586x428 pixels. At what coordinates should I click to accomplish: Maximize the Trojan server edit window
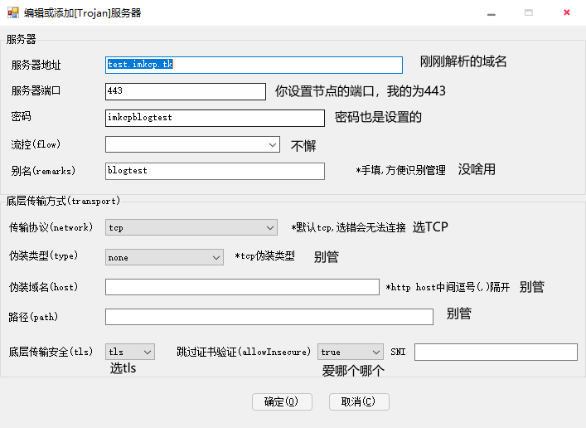(x=529, y=12)
